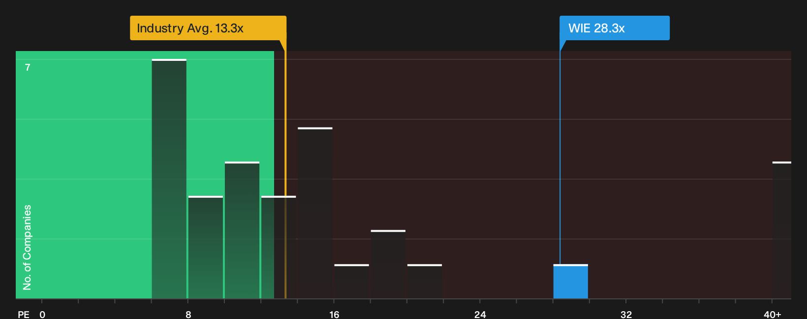The image size is (807, 319).
Task: Click the No. of Companies axis title
Action: [27, 247]
